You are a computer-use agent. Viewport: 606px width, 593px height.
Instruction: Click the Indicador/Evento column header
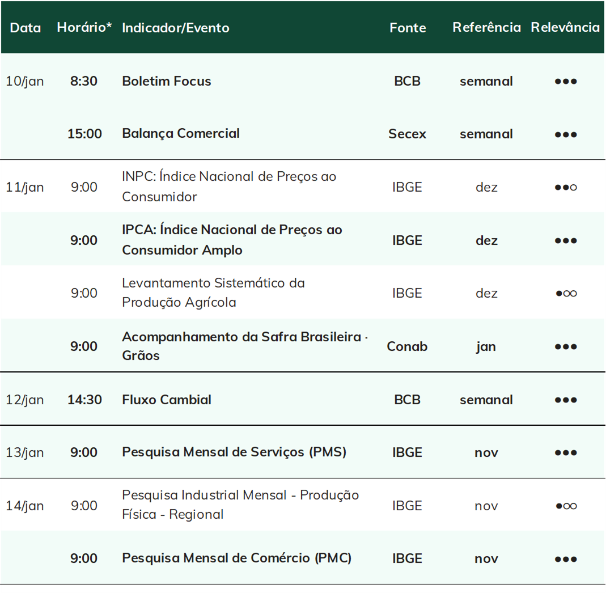[176, 28]
